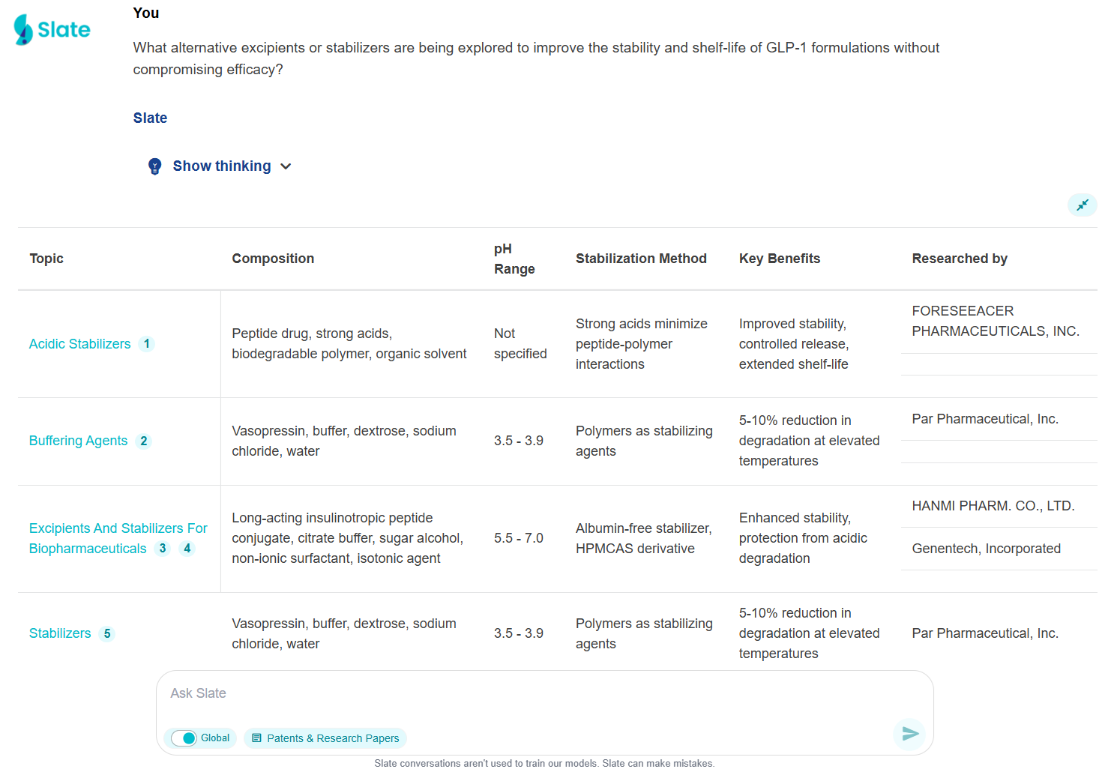The height and width of the screenshot is (772, 1108).
Task: Open citation 4 beside Excipients And Stabilizers topic
Action: coord(187,548)
